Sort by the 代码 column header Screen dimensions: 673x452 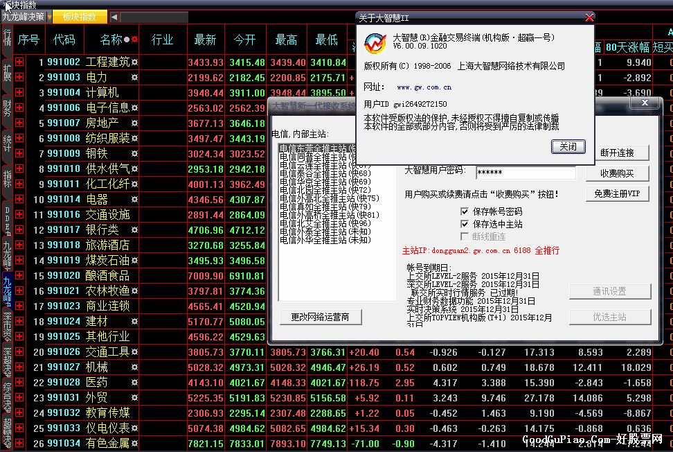point(64,40)
